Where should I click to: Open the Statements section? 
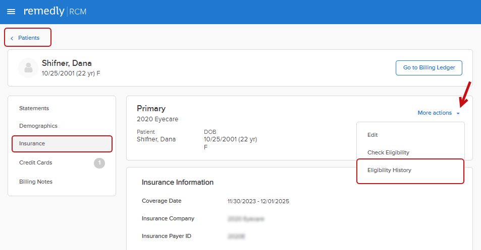click(34, 108)
